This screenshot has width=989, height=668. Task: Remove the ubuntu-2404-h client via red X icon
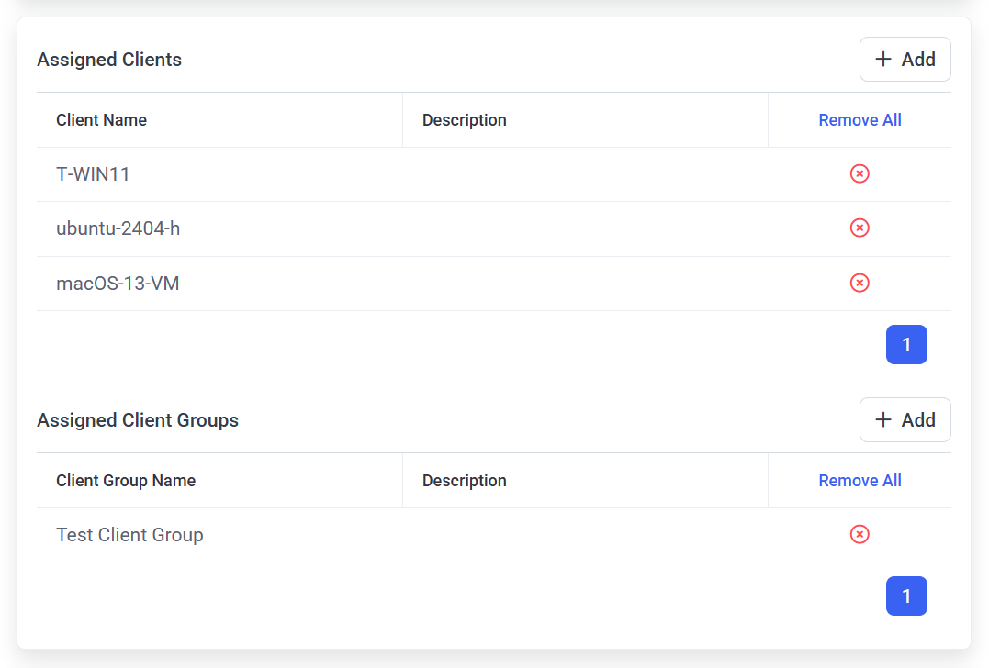(860, 228)
